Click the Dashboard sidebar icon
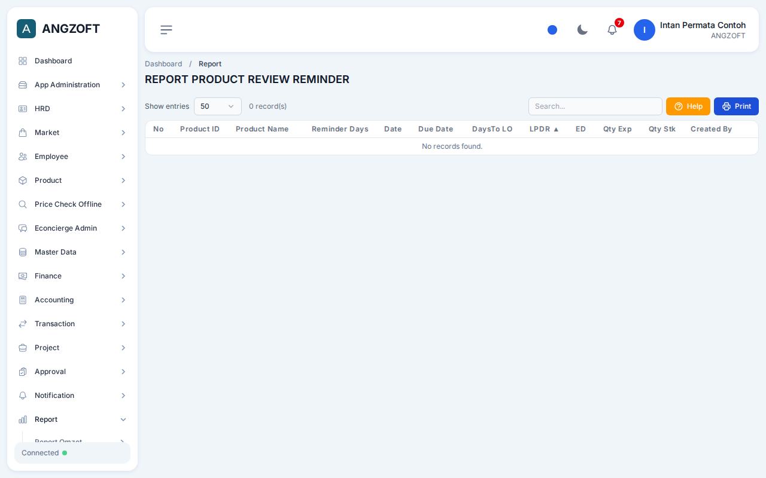Image resolution: width=766 pixels, height=478 pixels. coord(23,61)
